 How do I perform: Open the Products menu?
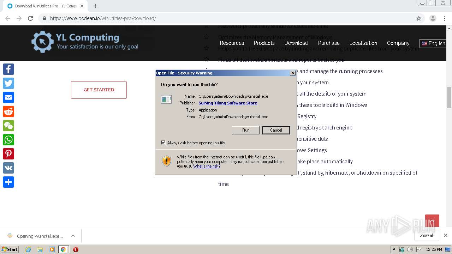point(264,43)
